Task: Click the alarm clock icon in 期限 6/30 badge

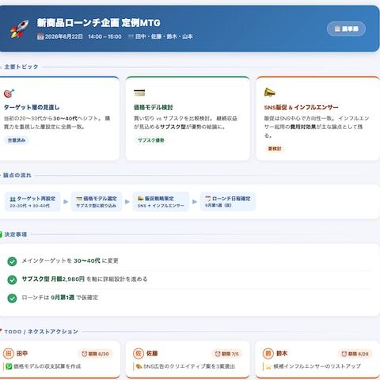Action: (85, 354)
